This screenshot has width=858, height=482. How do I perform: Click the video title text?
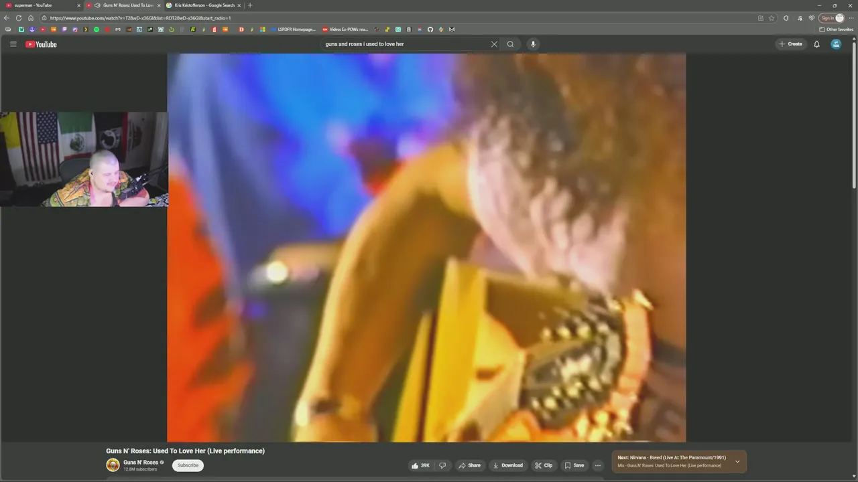tap(185, 451)
